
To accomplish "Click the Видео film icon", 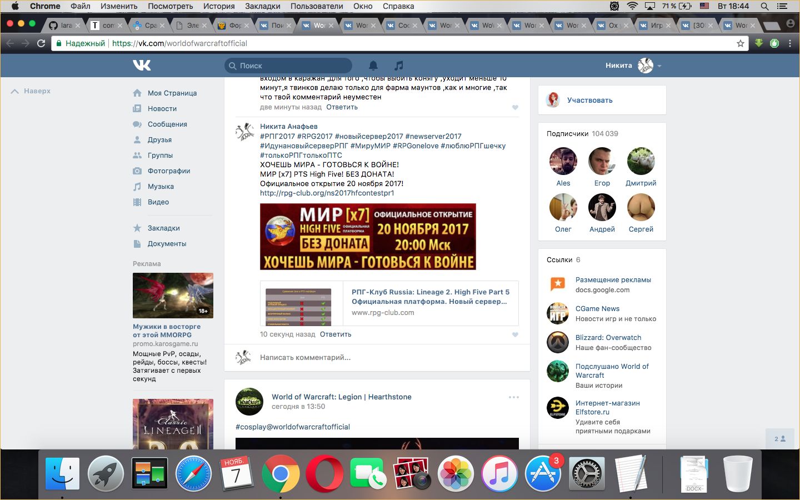I will pyautogui.click(x=137, y=202).
